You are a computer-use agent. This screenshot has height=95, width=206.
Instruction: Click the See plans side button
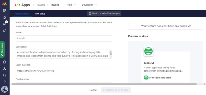[x=2, y=50]
